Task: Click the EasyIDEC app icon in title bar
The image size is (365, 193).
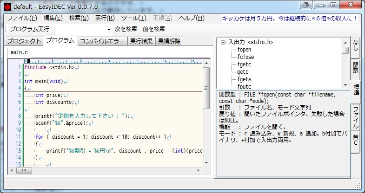Action: point(6,6)
